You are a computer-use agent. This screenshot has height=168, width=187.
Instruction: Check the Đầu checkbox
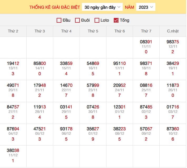point(59,20)
